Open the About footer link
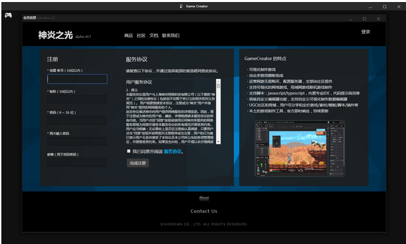Image resolution: width=406 pixels, height=244 pixels. [x=204, y=197]
